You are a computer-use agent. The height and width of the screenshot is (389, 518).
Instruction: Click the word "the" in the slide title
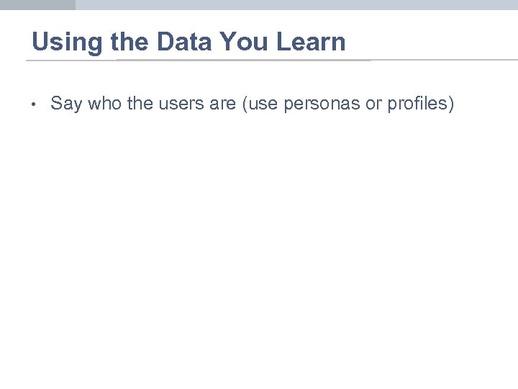click(130, 42)
